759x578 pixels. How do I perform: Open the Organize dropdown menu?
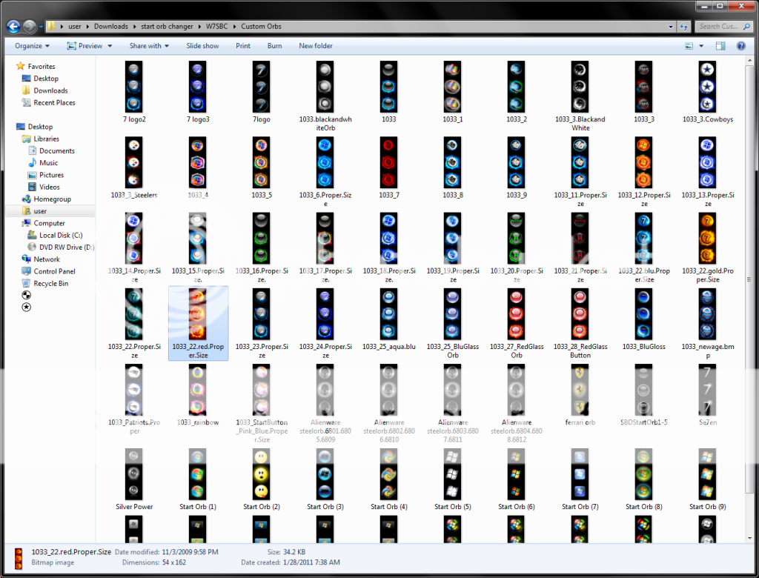click(33, 46)
